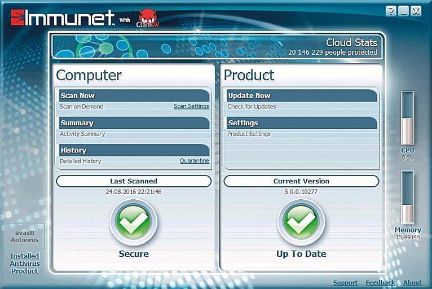Open the Scan Settings link
This screenshot has height=289, width=432.
point(191,106)
